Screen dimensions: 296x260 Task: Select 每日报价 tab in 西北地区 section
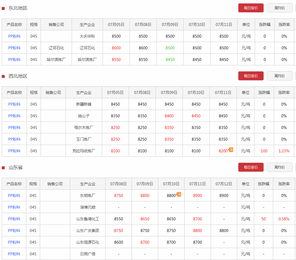pyautogui.click(x=251, y=76)
